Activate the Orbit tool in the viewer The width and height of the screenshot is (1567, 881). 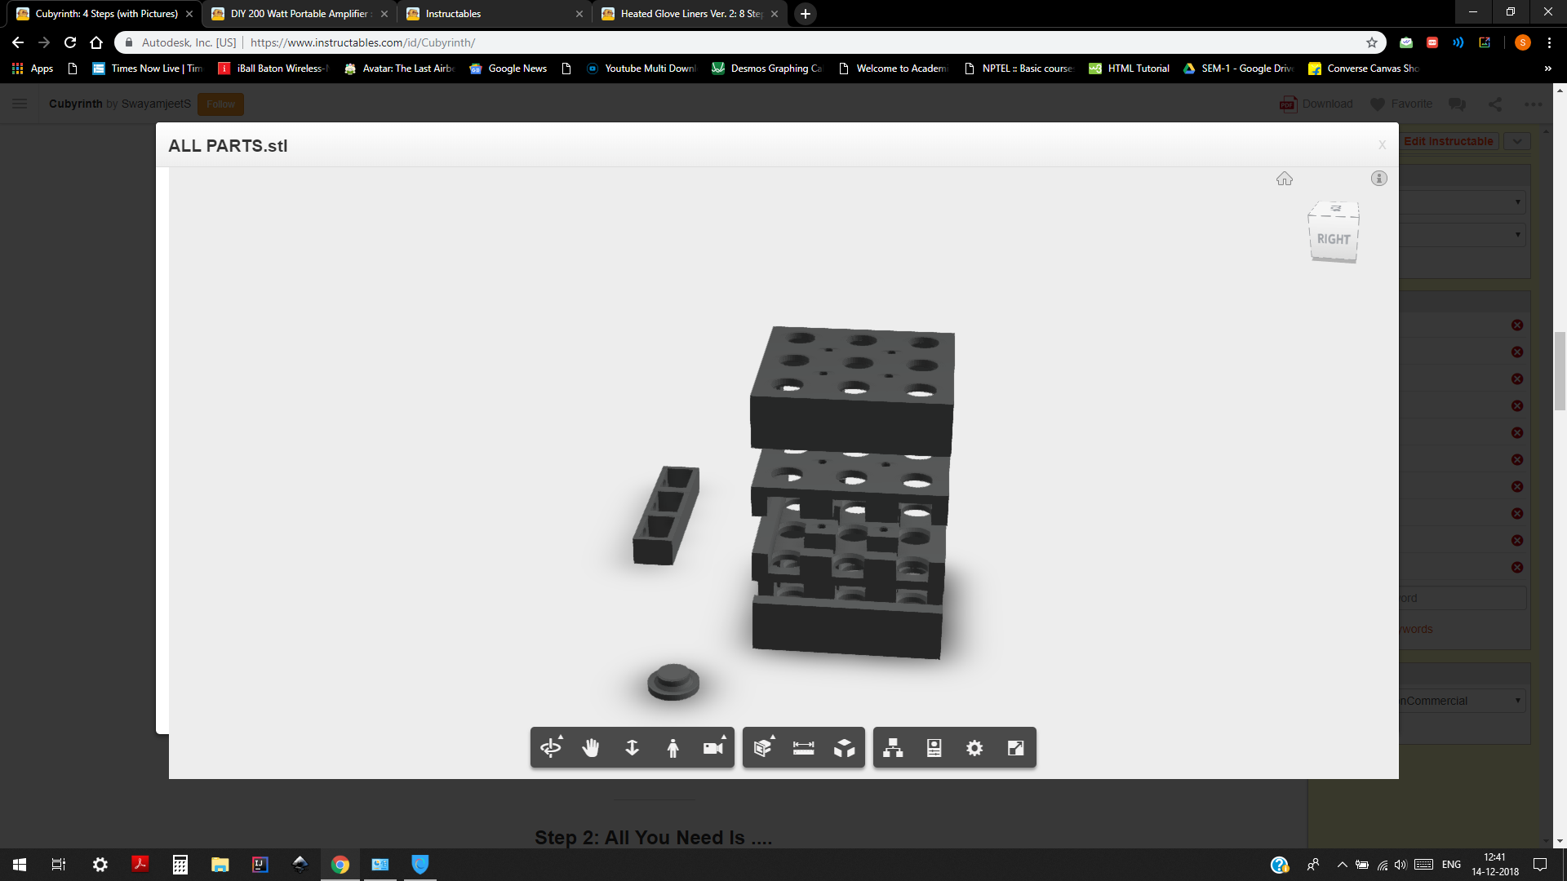point(551,747)
